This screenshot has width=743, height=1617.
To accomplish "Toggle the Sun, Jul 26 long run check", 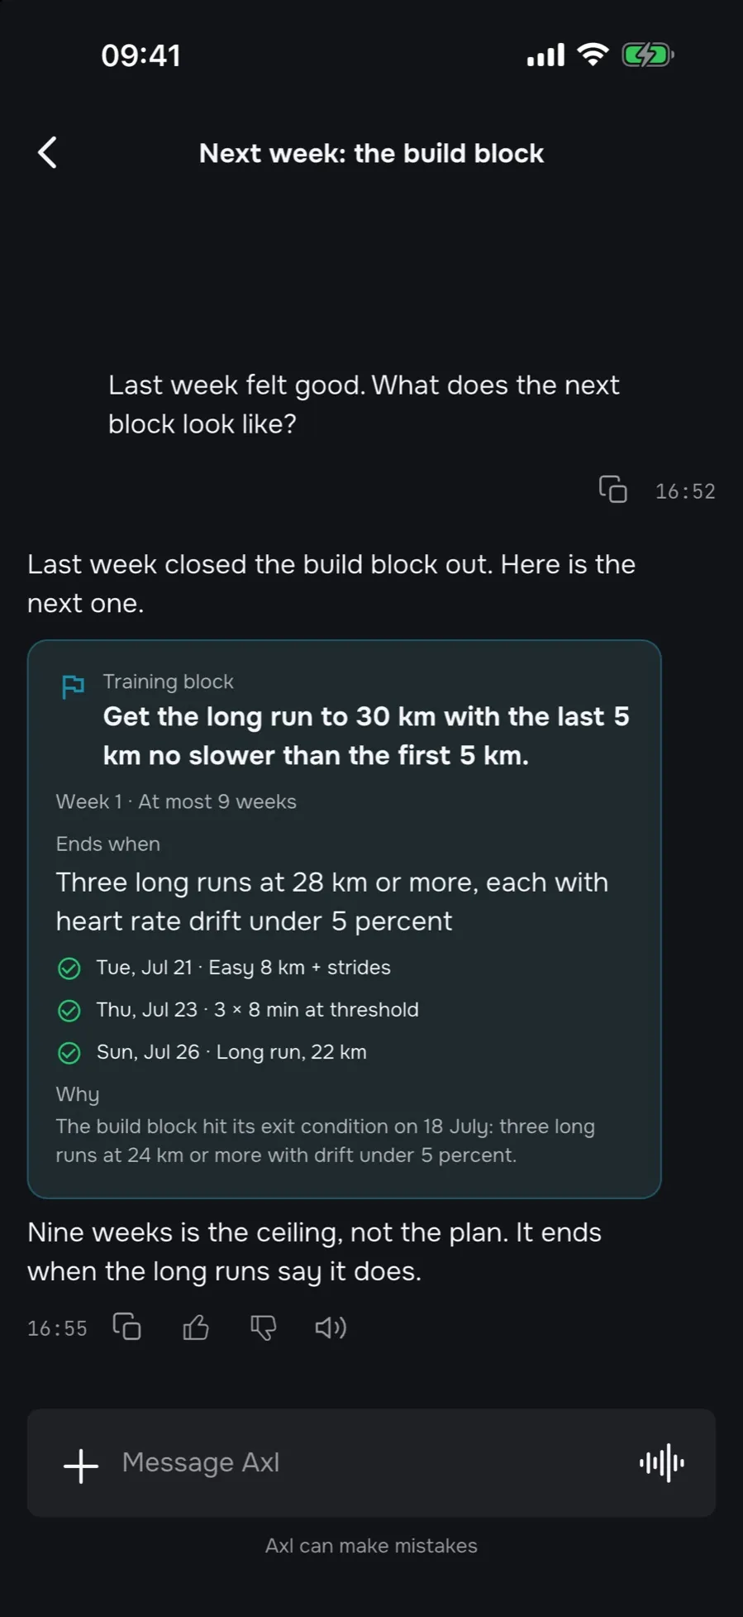I will click(x=69, y=1052).
